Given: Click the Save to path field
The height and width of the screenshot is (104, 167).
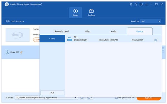Looking at the screenshot, I should [x=44, y=98].
